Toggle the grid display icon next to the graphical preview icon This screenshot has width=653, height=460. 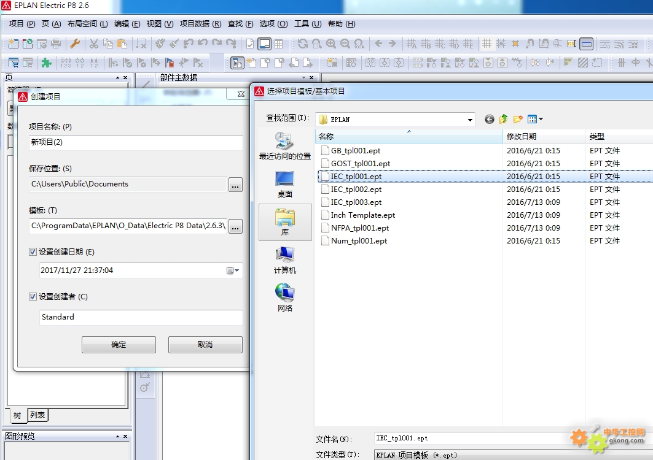pos(278,44)
